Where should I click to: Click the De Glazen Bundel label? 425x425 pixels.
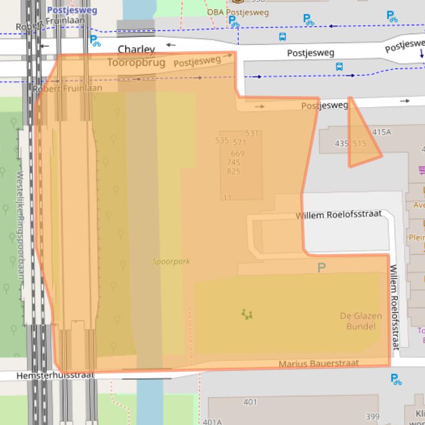point(360,321)
